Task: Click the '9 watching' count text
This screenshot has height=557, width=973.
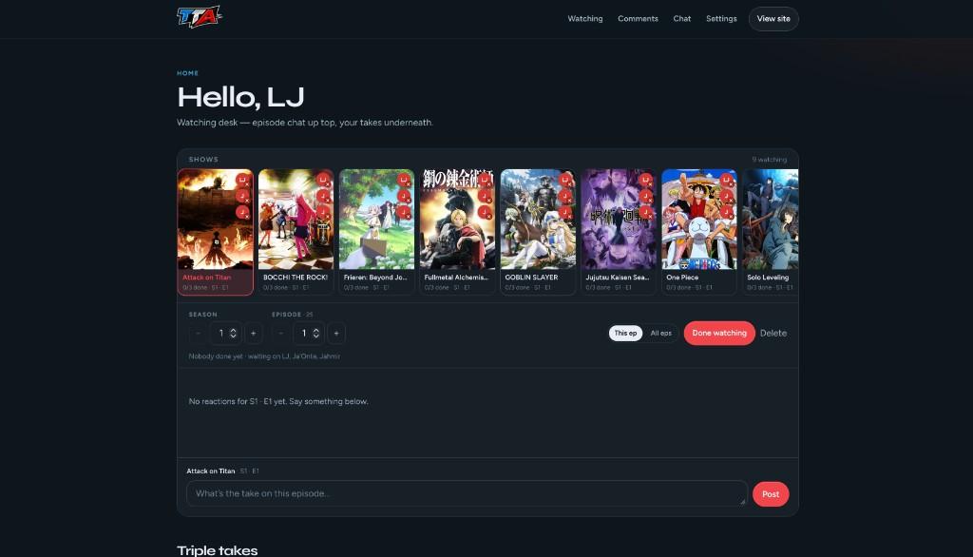Action: pyautogui.click(x=769, y=160)
